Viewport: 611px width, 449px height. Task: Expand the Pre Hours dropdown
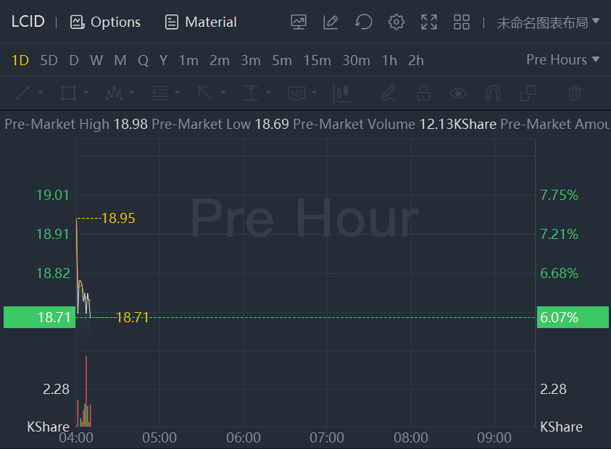[x=563, y=60]
